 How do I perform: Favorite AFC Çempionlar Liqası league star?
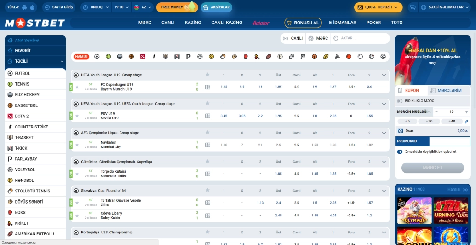207,133
